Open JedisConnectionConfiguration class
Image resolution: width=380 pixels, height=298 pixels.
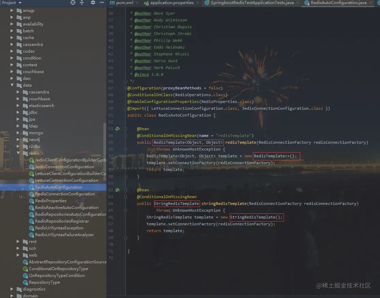(64, 166)
